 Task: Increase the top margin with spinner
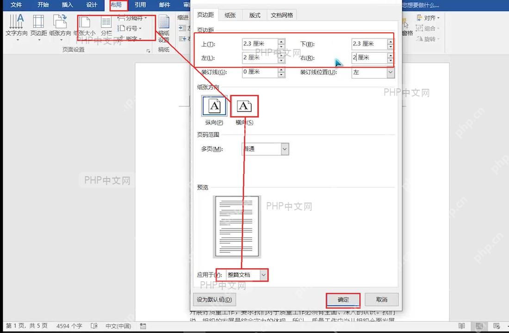click(281, 41)
